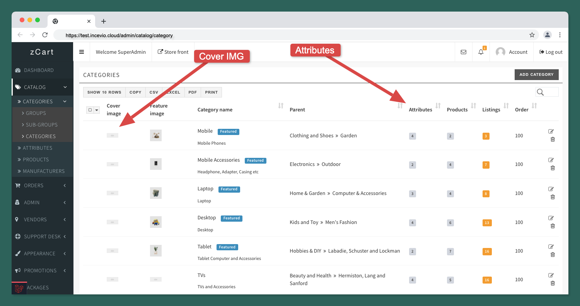
Task: Open the dropdown arrow beside select-all checkbox
Action: 97,110
